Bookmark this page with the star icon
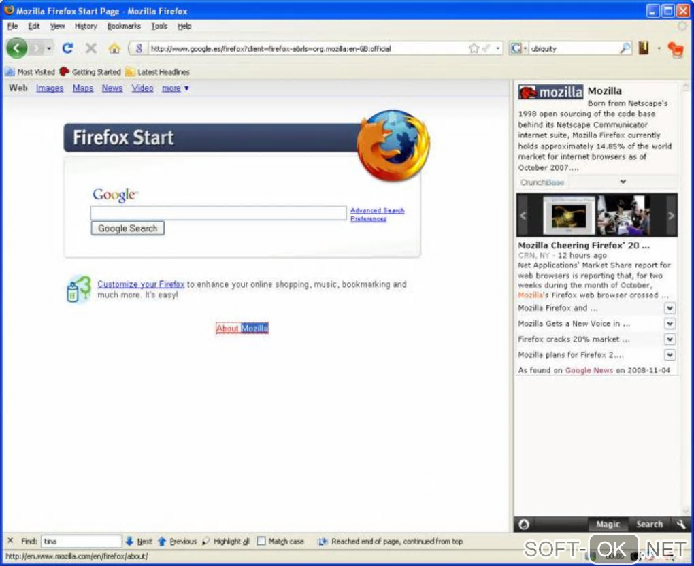This screenshot has height=566, width=694. pyautogui.click(x=474, y=48)
